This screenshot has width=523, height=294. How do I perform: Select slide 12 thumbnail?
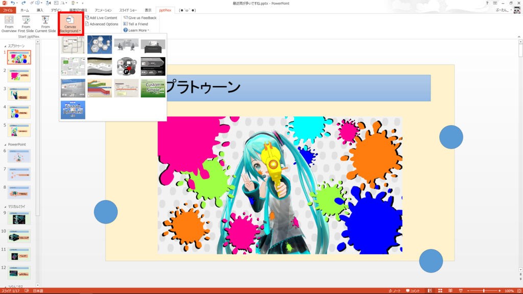point(19,273)
